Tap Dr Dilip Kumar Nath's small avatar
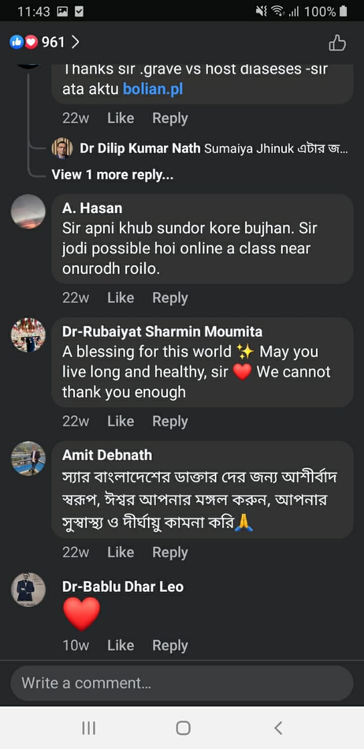 click(62, 148)
